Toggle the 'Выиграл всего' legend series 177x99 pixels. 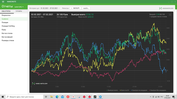click(112, 90)
